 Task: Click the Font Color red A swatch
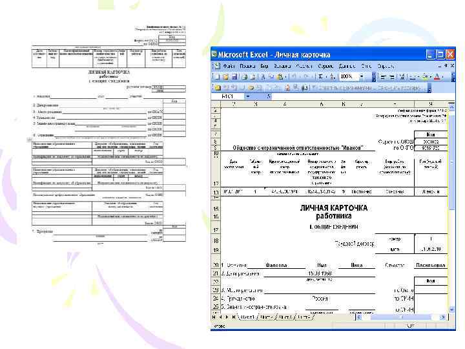click(437, 77)
